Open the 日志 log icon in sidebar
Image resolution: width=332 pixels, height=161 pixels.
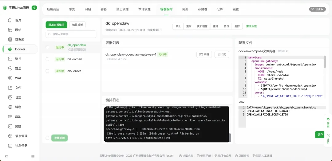(10, 97)
